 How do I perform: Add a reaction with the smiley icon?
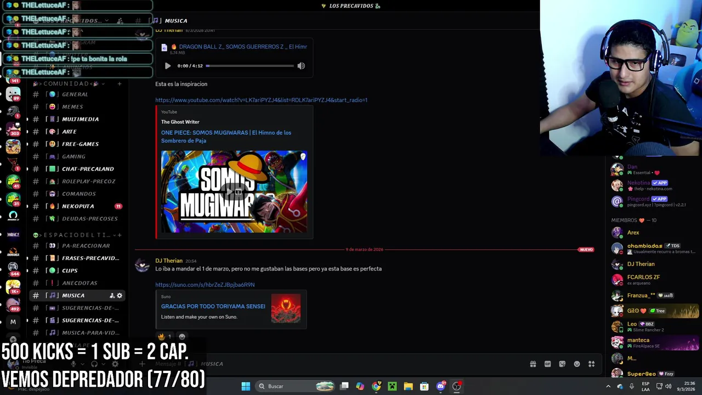click(182, 336)
